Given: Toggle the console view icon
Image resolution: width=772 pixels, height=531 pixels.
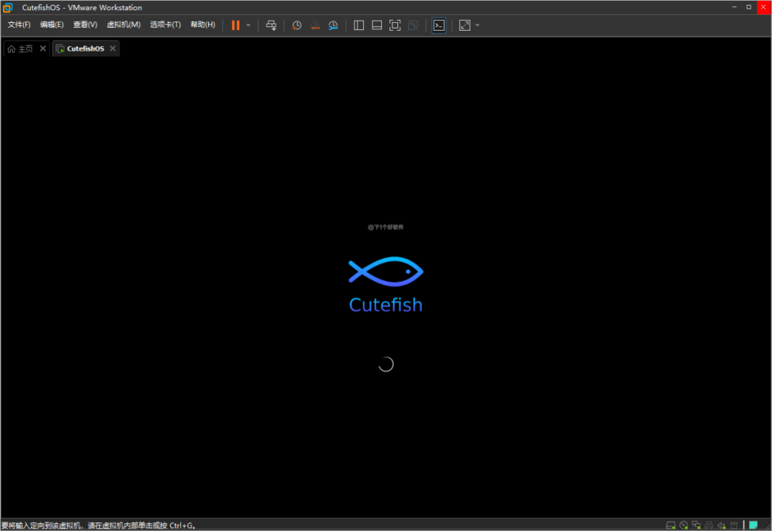Looking at the screenshot, I should tap(439, 25).
